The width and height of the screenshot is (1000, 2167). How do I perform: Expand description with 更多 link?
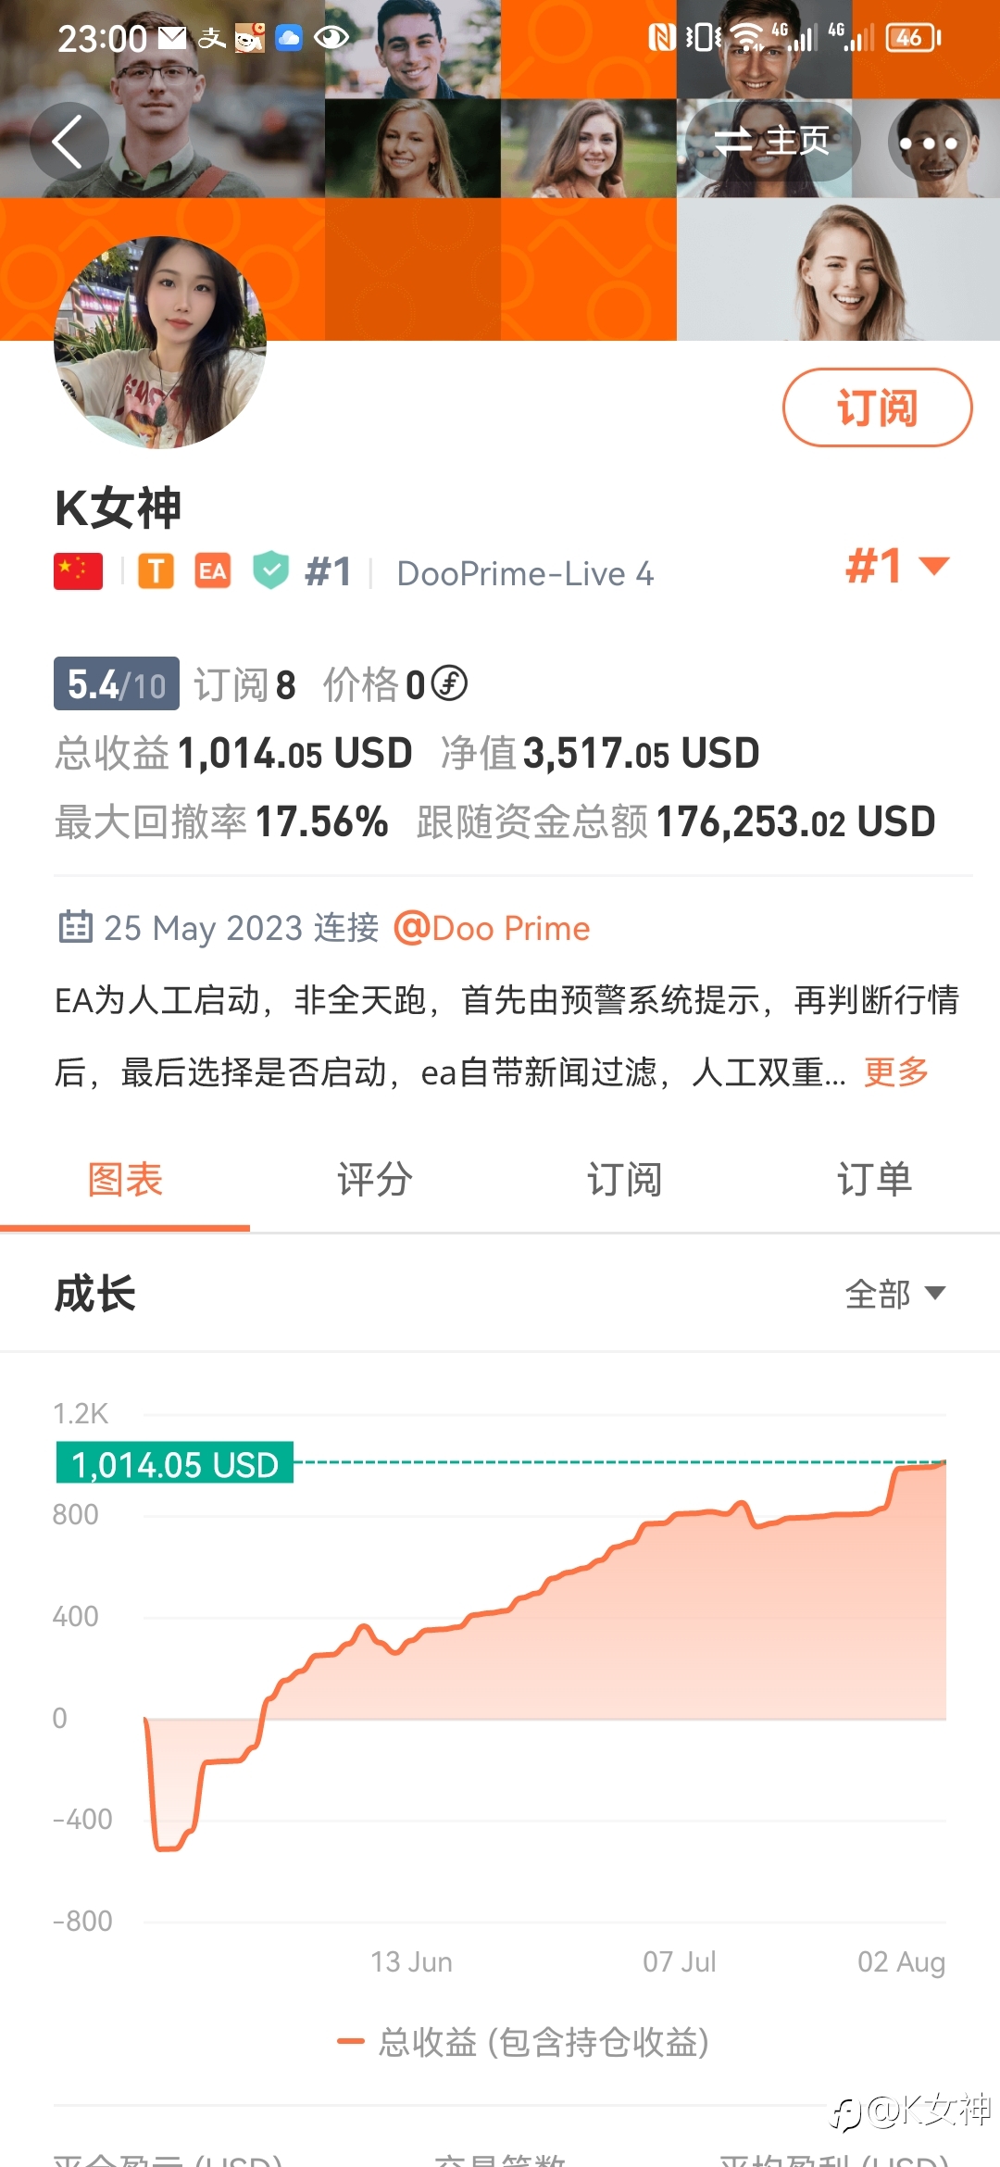click(896, 1071)
